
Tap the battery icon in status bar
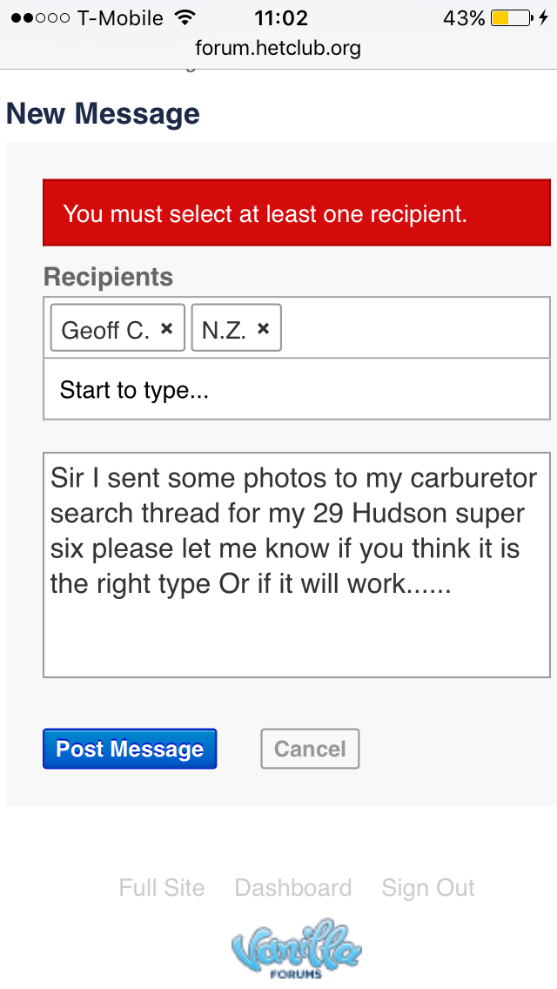coord(510,17)
